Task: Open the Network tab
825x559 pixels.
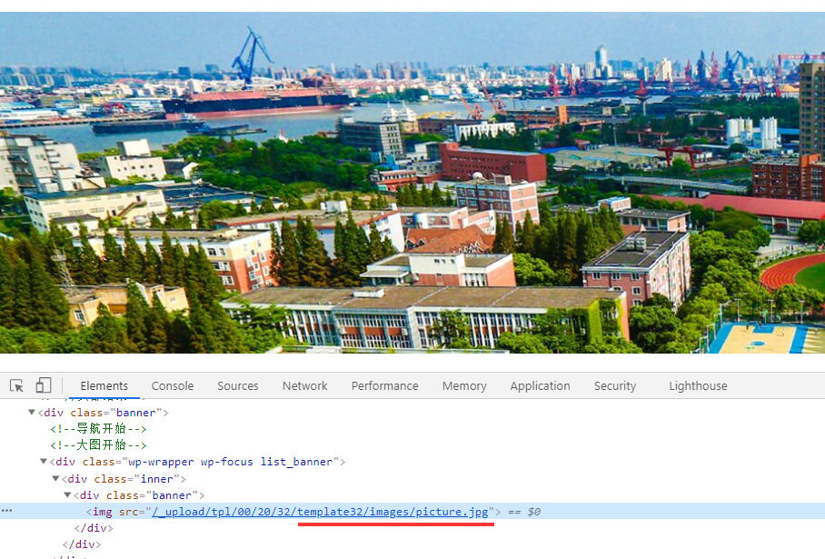Action: (304, 385)
